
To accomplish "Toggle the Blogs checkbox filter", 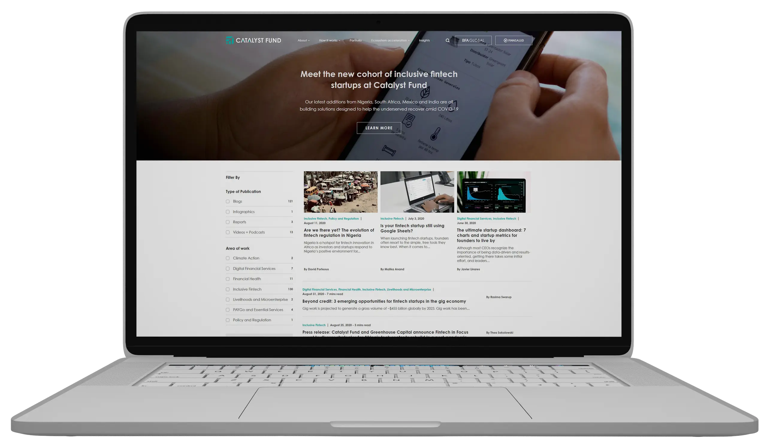I will [228, 201].
